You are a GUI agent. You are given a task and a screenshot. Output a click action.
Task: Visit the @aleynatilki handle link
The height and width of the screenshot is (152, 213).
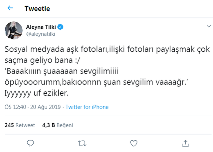pyautogui.click(x=40, y=33)
